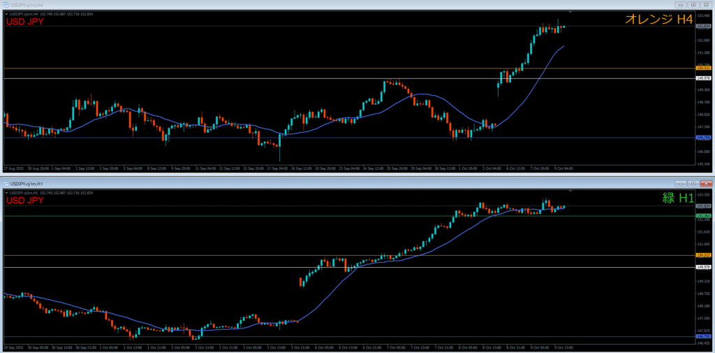The height and width of the screenshot is (353, 715).
Task: Click the chart shift triangle on H4 chart
Action: [570, 12]
